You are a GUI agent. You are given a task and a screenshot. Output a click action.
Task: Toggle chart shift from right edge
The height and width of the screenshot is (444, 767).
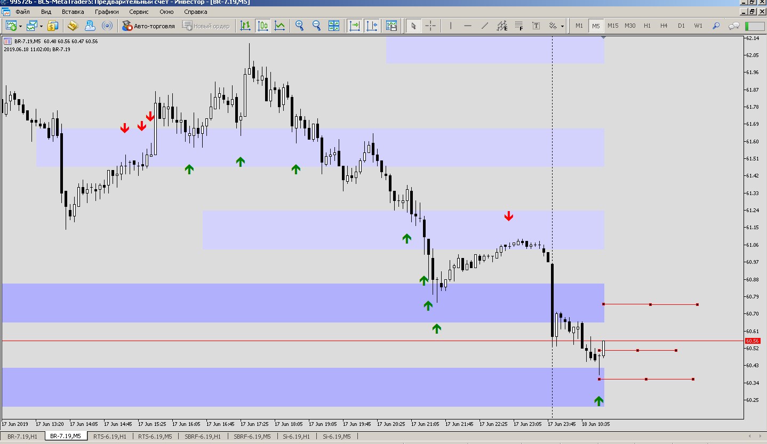tap(371, 26)
